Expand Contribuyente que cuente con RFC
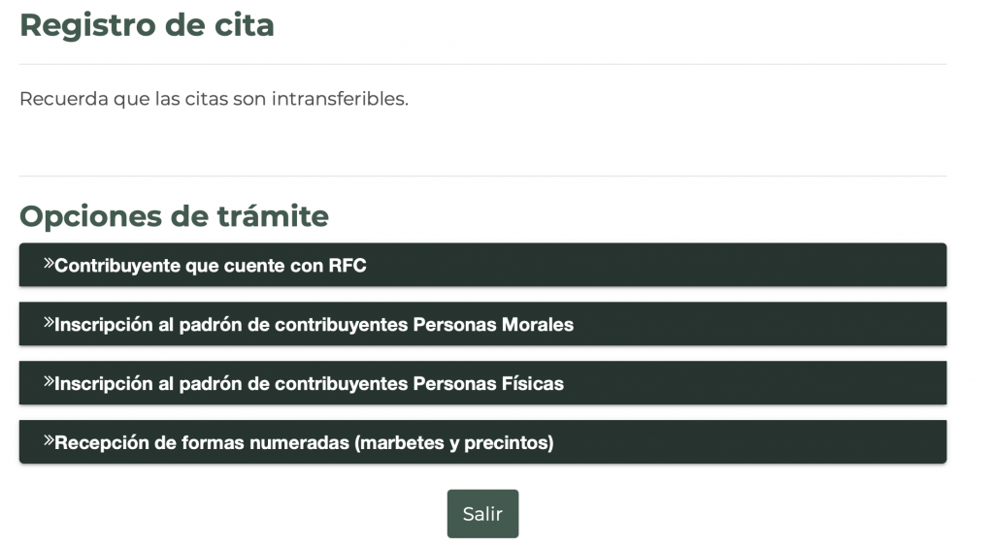The width and height of the screenshot is (994, 548). [x=482, y=265]
